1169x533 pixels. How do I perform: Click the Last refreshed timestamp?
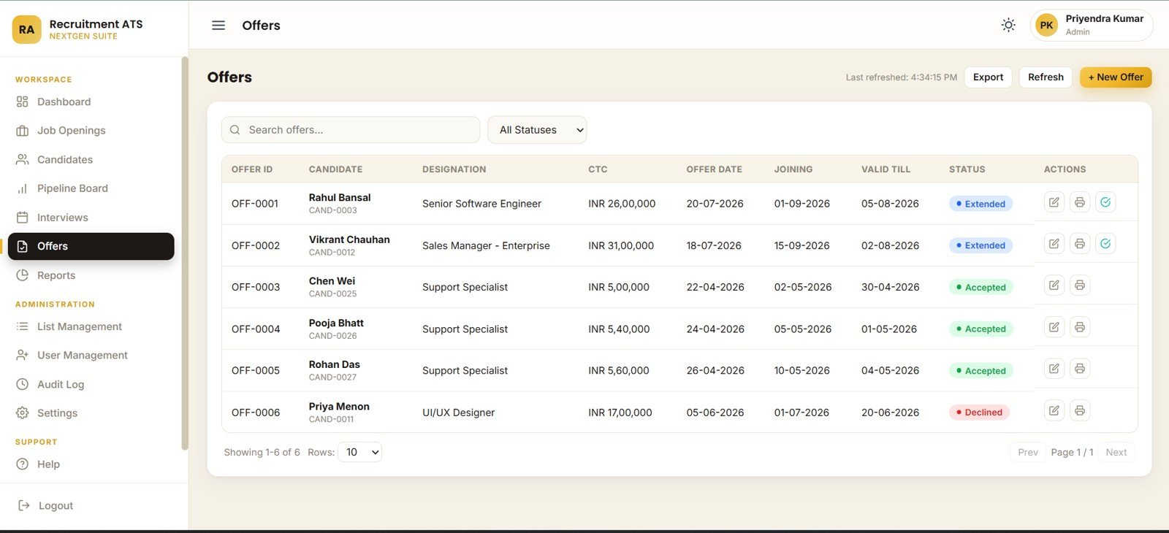coord(901,77)
